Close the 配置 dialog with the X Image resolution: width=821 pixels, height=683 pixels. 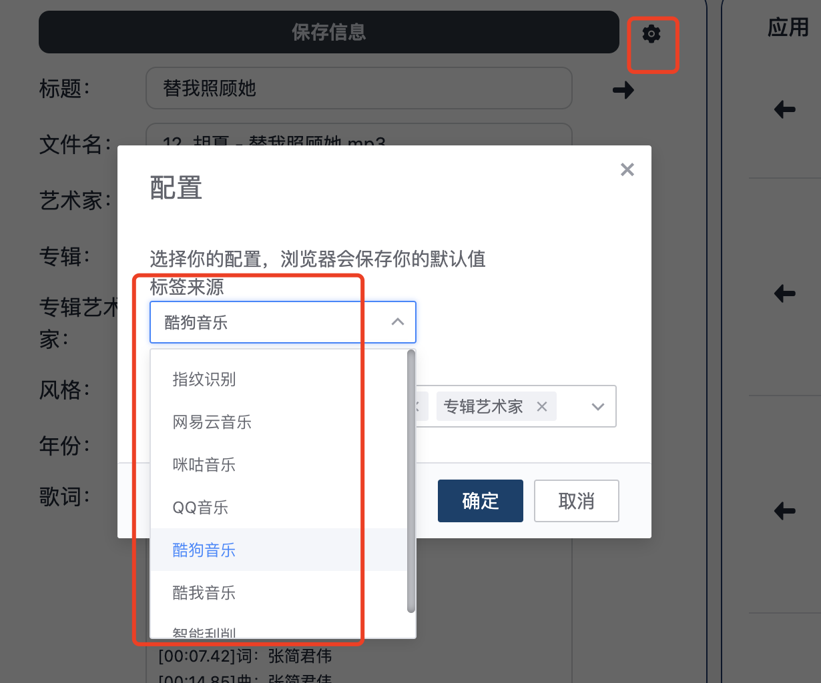(627, 169)
